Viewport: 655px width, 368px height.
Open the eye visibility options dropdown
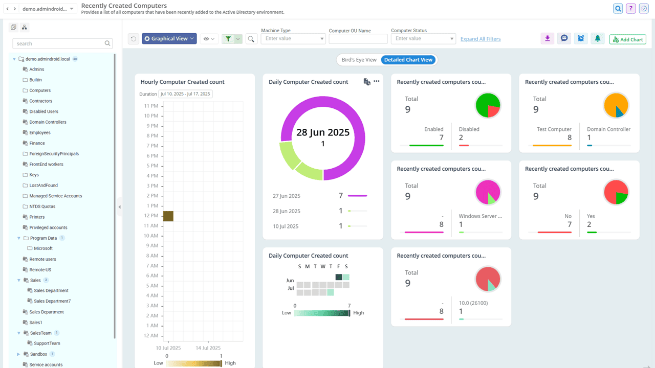[x=209, y=39]
